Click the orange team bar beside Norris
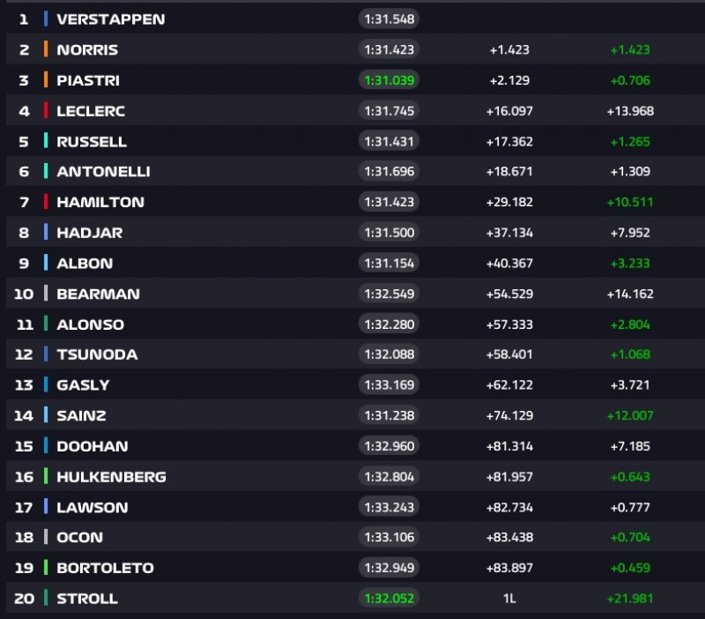The height and width of the screenshot is (619, 705). coord(46,49)
